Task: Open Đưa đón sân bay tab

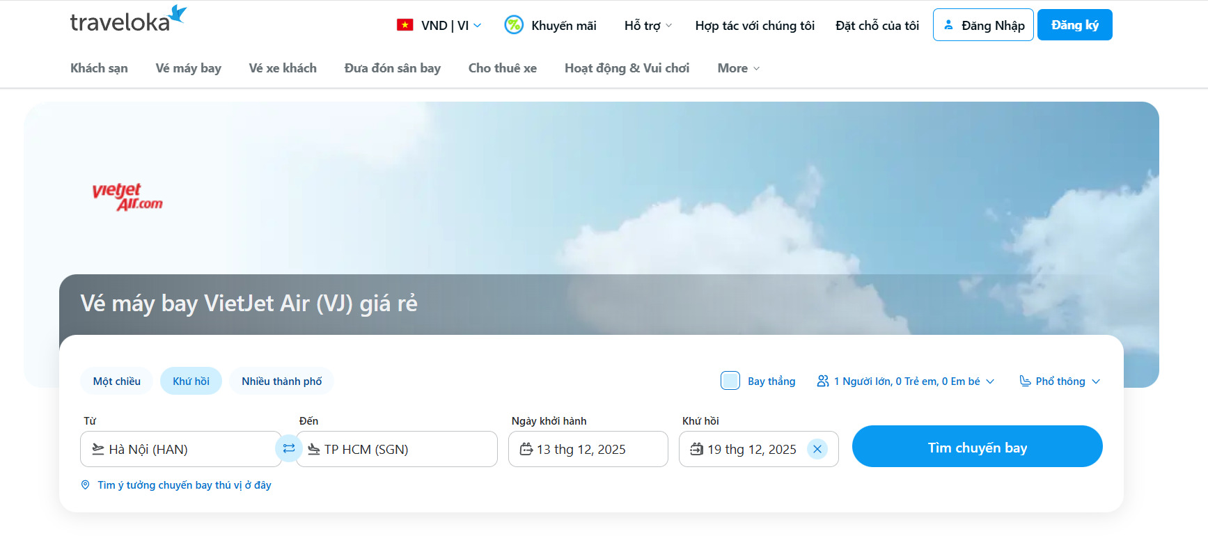Action: [393, 68]
